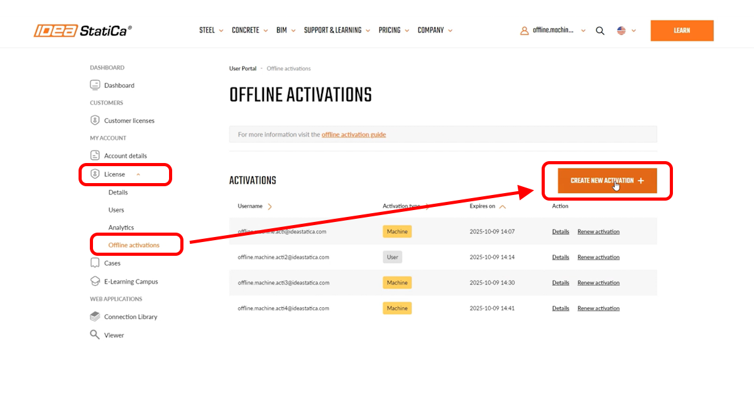Open the offline activation guide link
The image size is (754, 395).
coord(354,134)
